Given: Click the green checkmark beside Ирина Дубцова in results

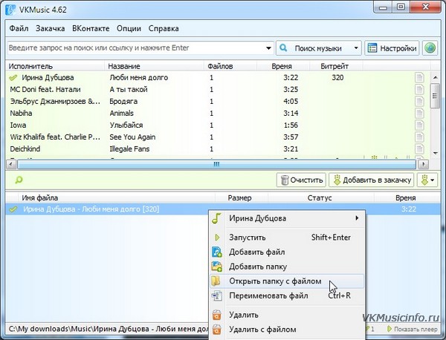Looking at the screenshot, I should coord(13,77).
